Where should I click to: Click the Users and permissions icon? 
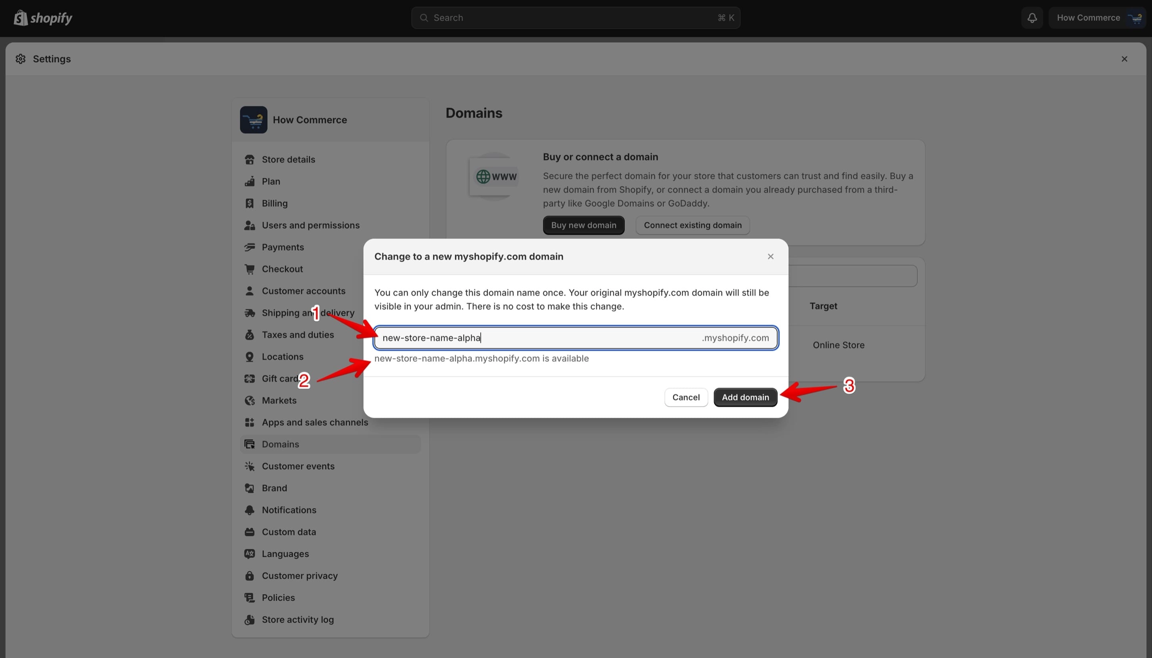249,225
